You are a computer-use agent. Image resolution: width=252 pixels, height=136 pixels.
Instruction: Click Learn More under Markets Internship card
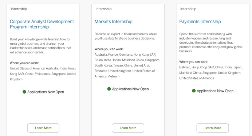(x=128, y=128)
